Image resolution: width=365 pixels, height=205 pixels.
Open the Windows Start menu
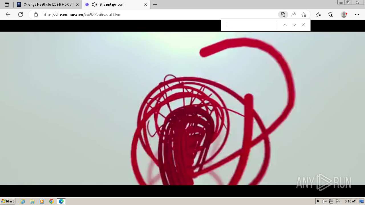pos(8,201)
